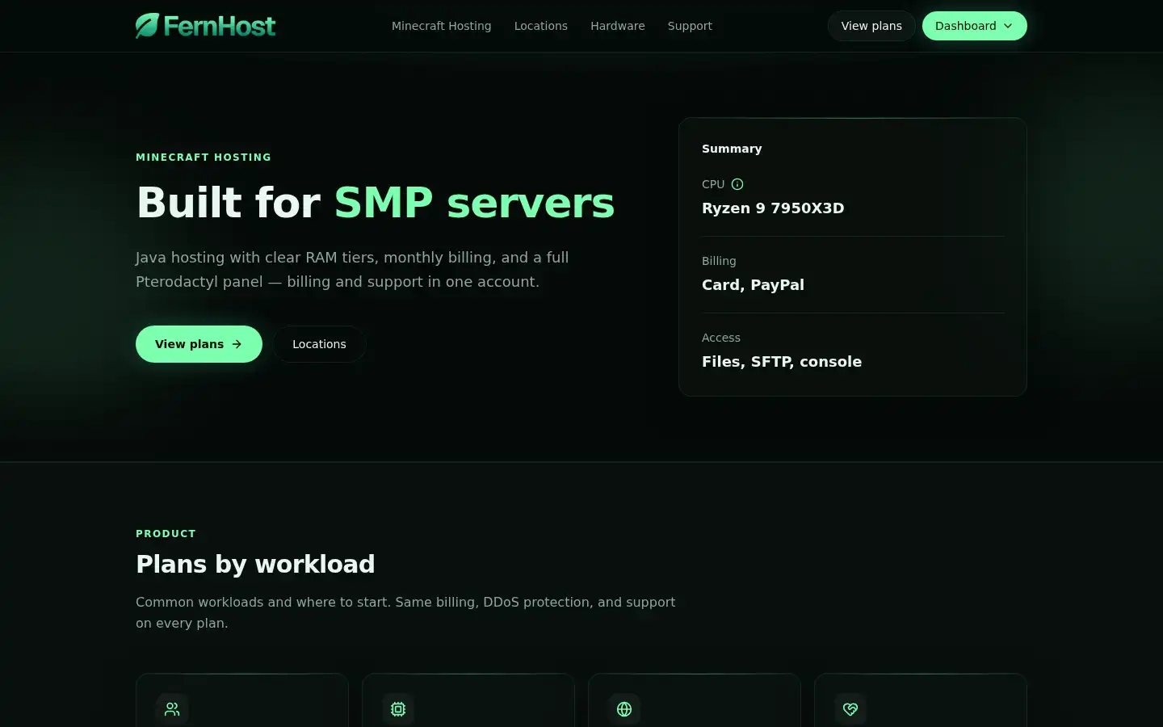Click the Locations button below the hero text
This screenshot has width=1163, height=727.
(319, 344)
